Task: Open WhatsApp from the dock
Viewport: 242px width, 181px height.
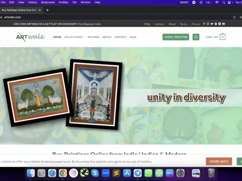Action: click(148, 173)
